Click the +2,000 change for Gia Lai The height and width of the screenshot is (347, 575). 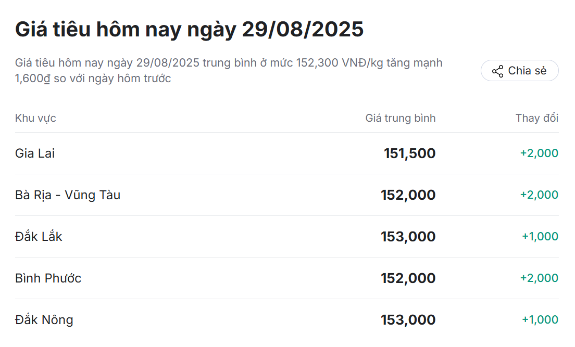tap(539, 153)
